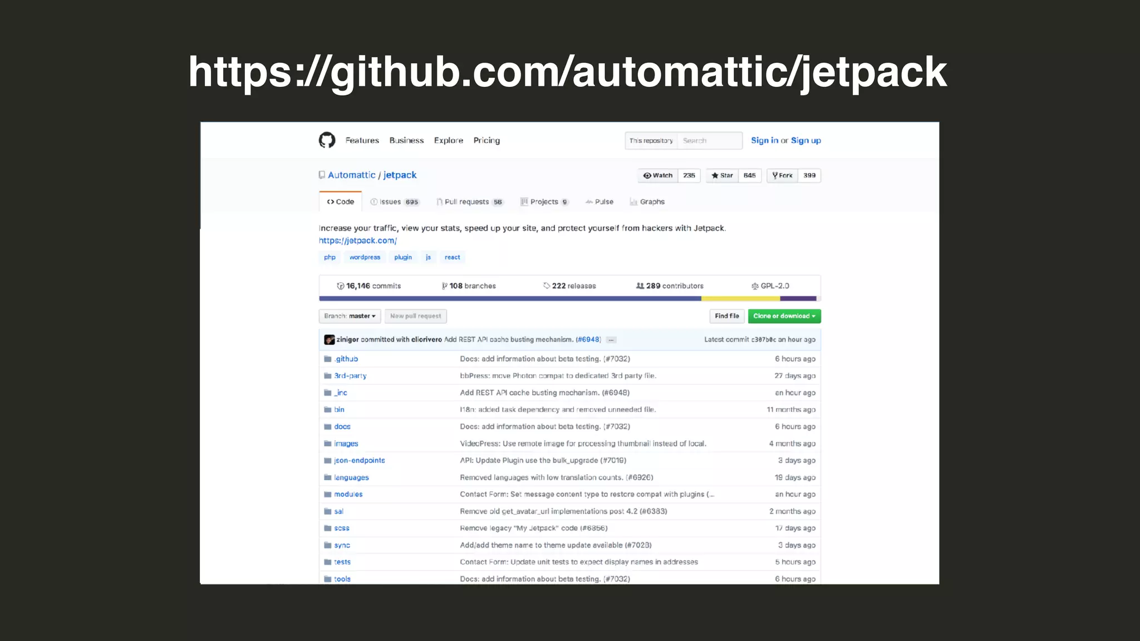Image resolution: width=1140 pixels, height=641 pixels.
Task: Open the Clone or download dropdown
Action: (x=784, y=316)
